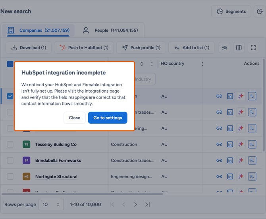Jump to last results page
This screenshot has width=266, height=219.
pos(147,204)
